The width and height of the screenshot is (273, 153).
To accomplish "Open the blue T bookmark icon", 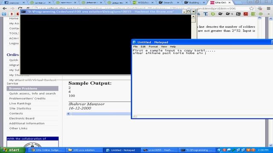I will [x=206, y=14].
